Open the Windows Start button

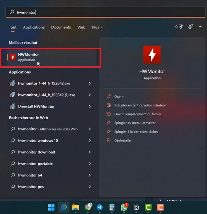pyautogui.click(x=51, y=207)
